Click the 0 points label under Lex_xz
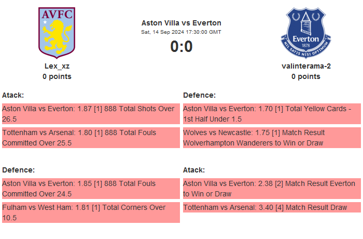Viewport: 363px width, 239px height. (57, 76)
